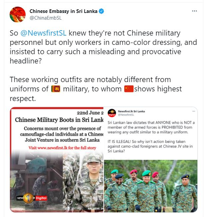206x217 pixels.
Task: Open the @ChinaEmbSL handle
Action: [46, 18]
